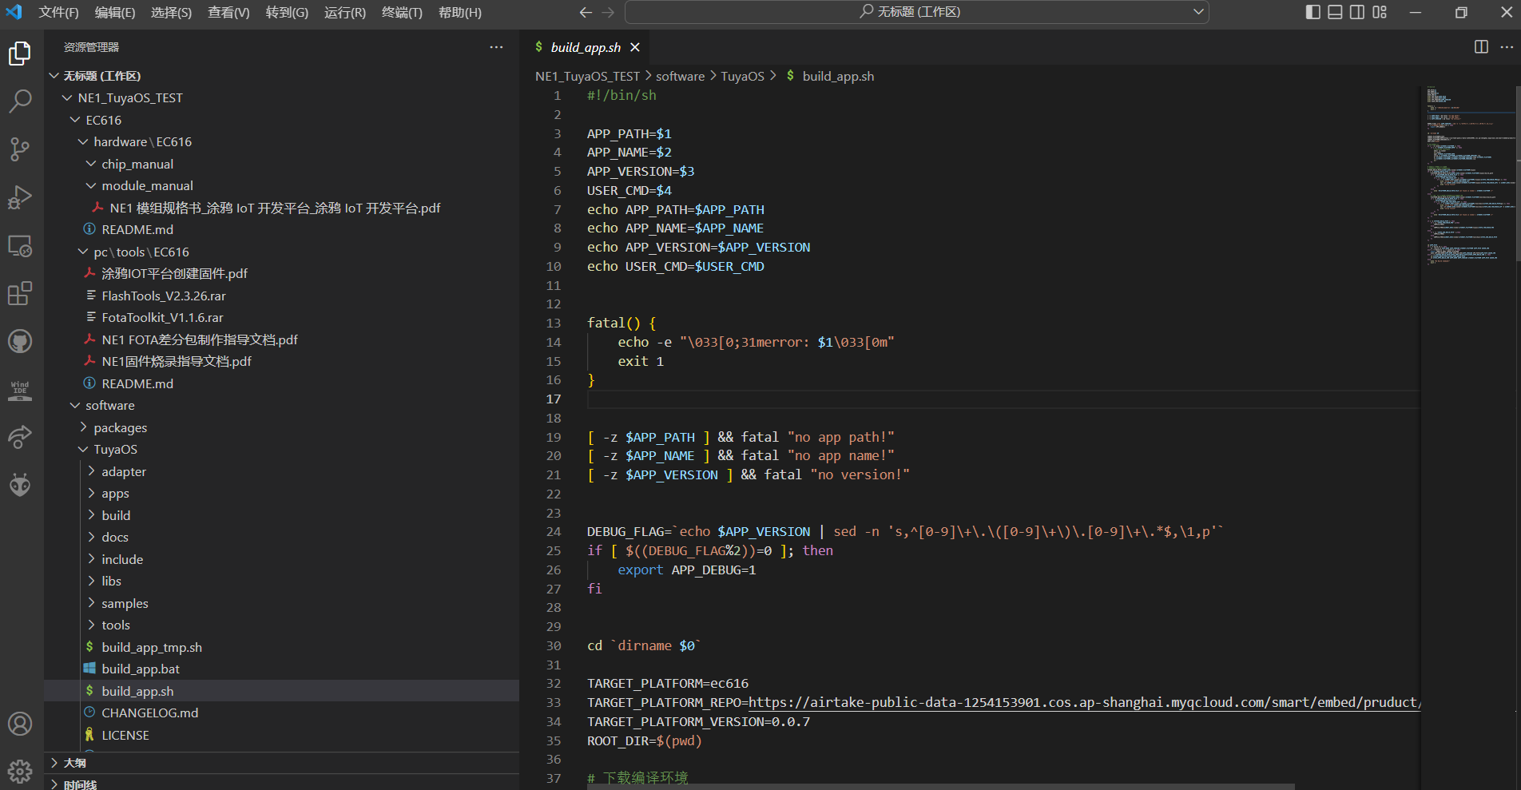The image size is (1521, 790).
Task: Open the Run and Debug view
Action: pyautogui.click(x=20, y=197)
